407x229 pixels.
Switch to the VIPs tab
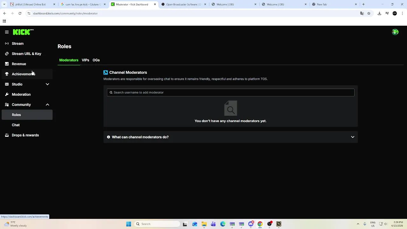[85, 60]
